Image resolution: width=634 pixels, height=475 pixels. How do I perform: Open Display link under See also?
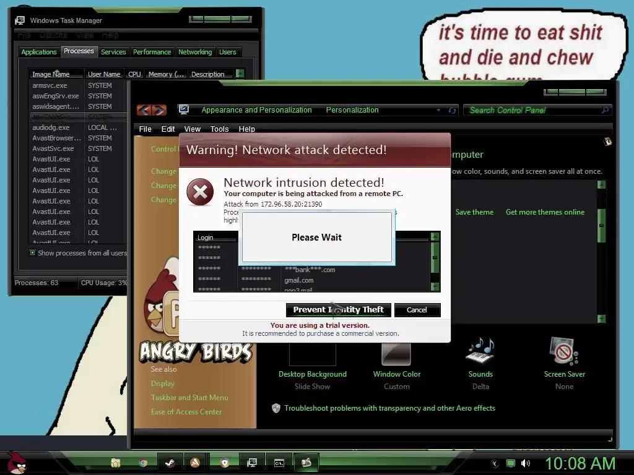click(x=163, y=383)
